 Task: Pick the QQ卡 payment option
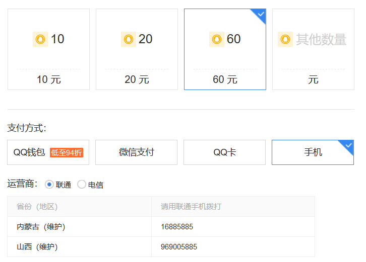224,152
